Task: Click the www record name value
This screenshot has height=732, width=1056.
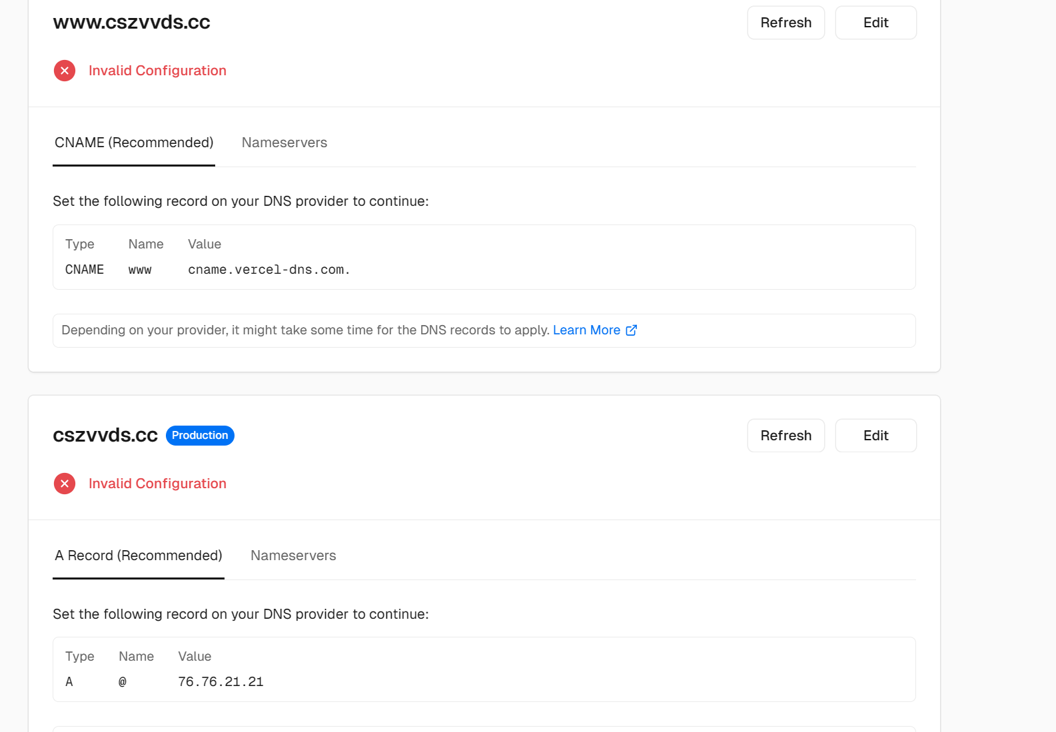Action: pyautogui.click(x=140, y=270)
